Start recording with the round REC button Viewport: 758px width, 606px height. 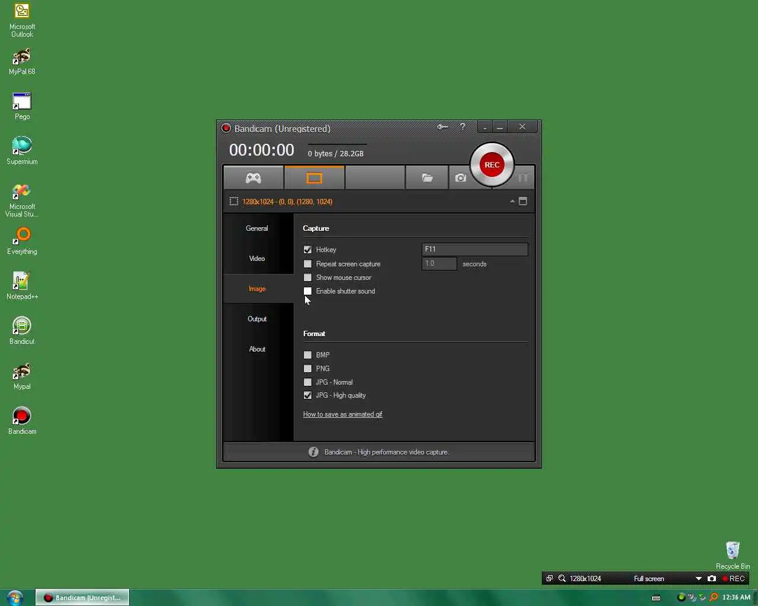[492, 165]
